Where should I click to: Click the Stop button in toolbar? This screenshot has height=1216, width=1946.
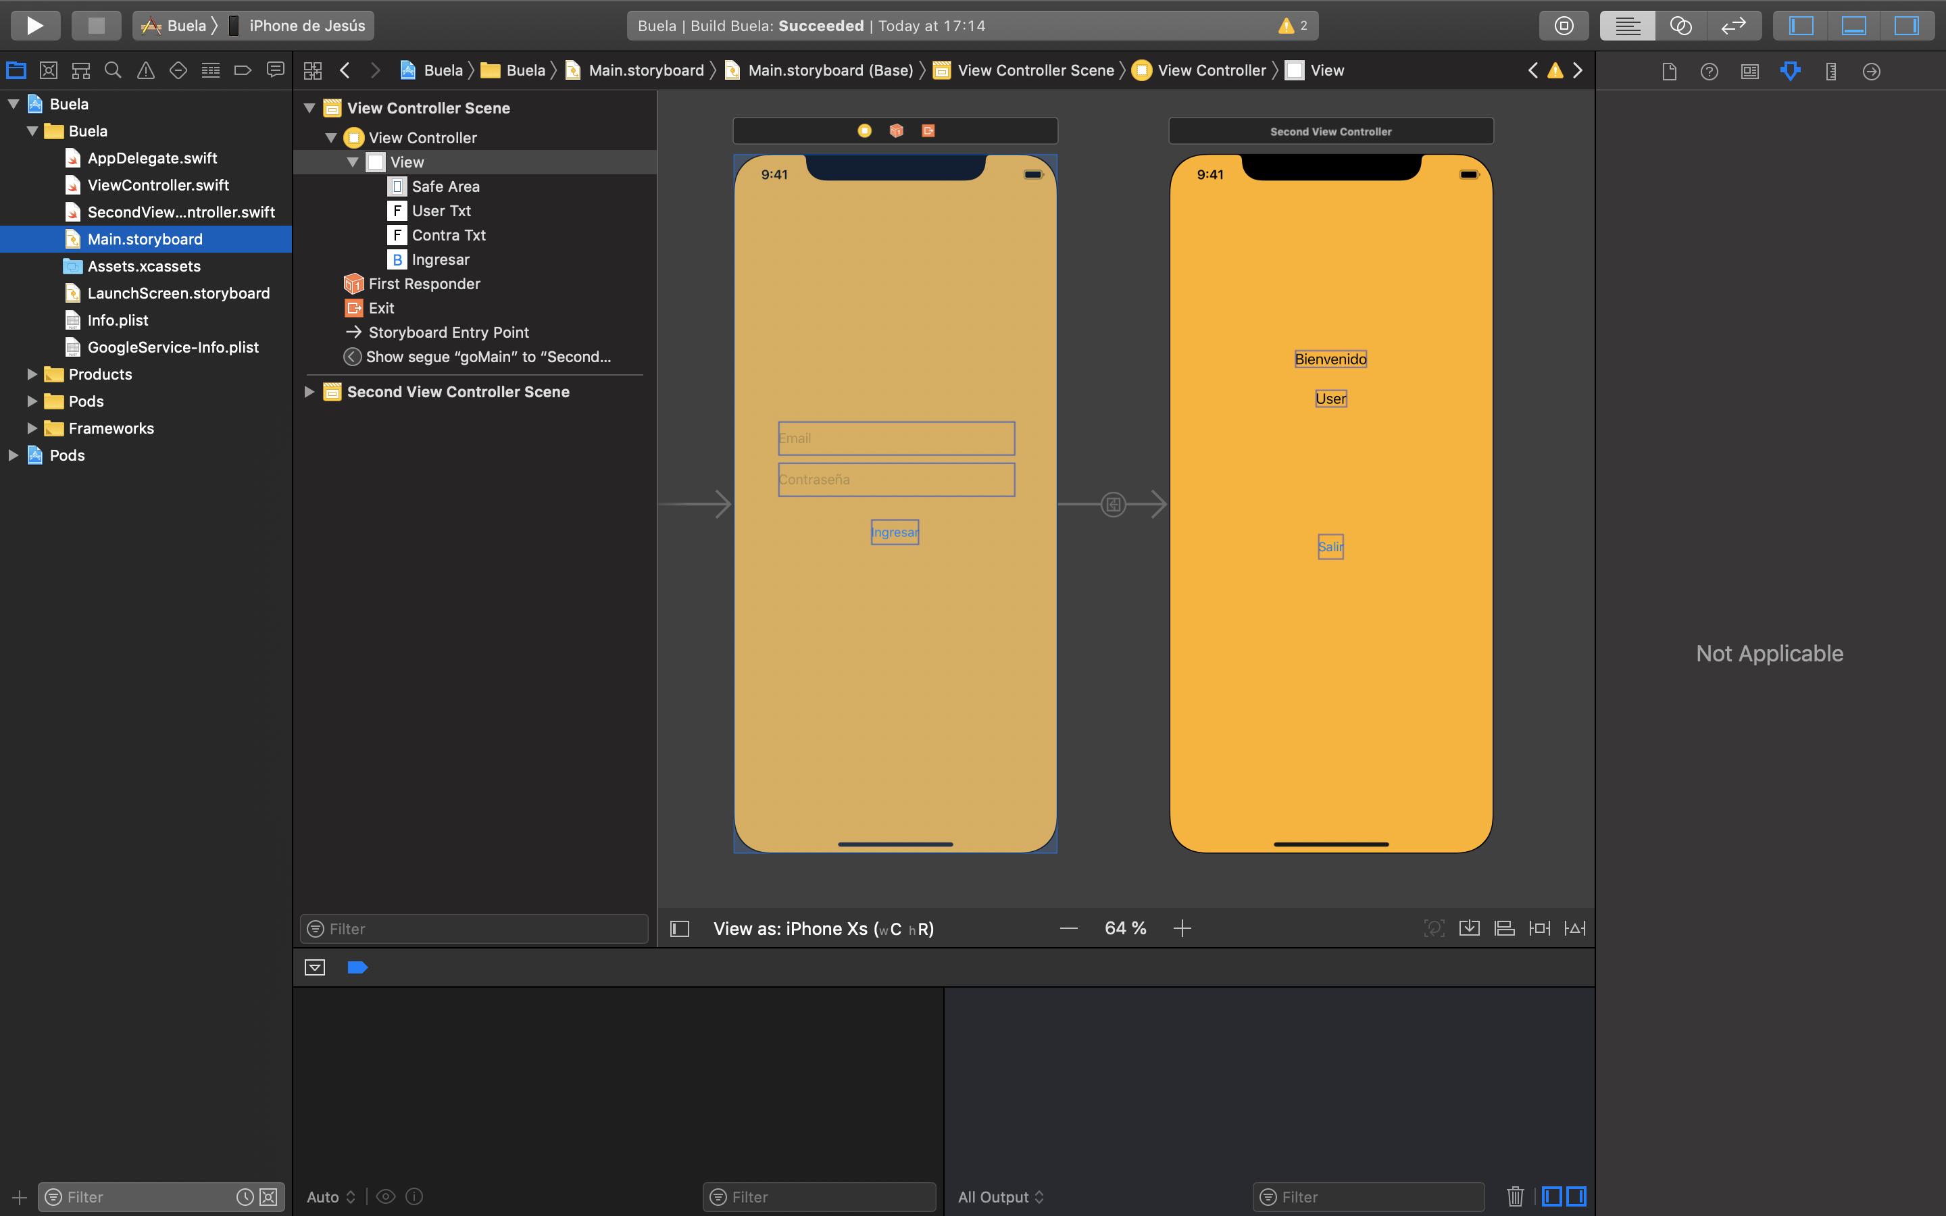tap(96, 26)
